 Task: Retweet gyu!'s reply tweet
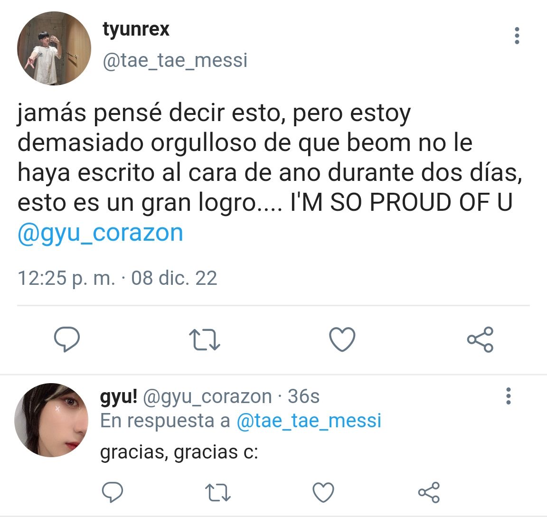click(217, 492)
